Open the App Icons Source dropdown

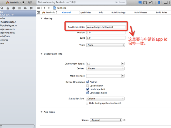(x=106, y=120)
